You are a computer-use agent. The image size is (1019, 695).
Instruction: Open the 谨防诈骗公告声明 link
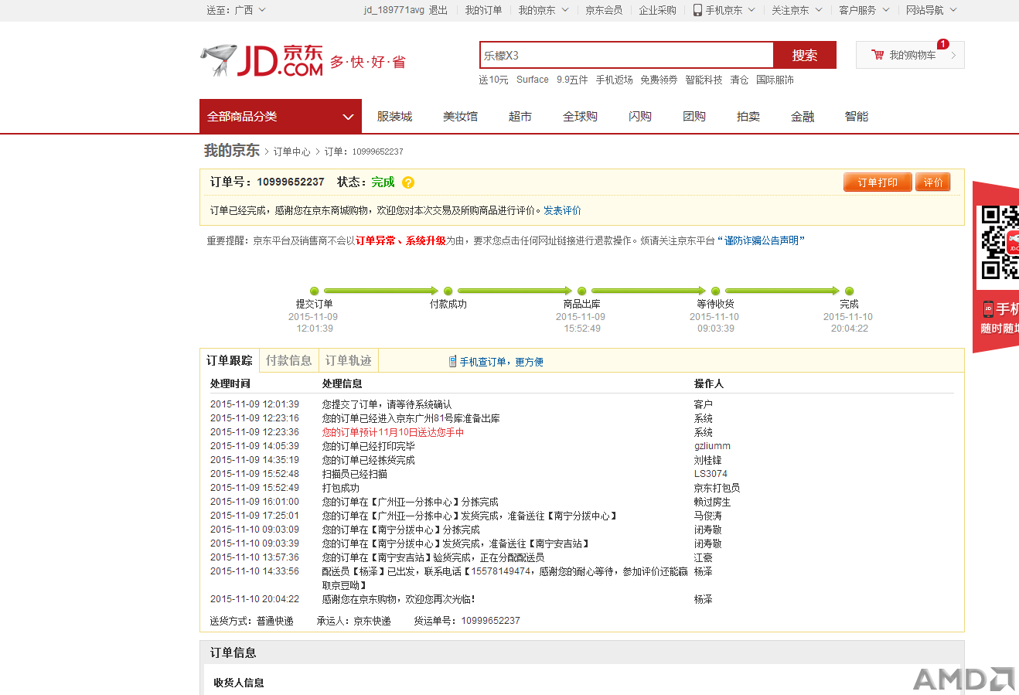tap(762, 240)
